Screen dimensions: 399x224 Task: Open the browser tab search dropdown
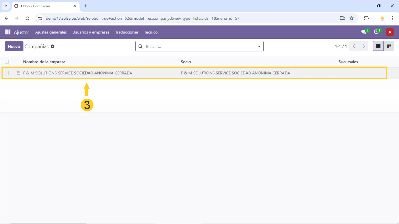coord(6,6)
